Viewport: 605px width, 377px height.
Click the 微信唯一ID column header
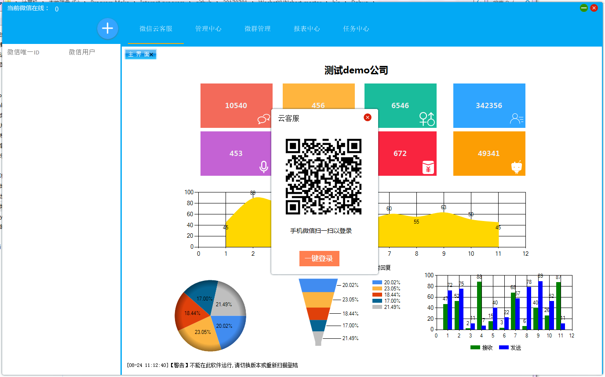pos(23,52)
